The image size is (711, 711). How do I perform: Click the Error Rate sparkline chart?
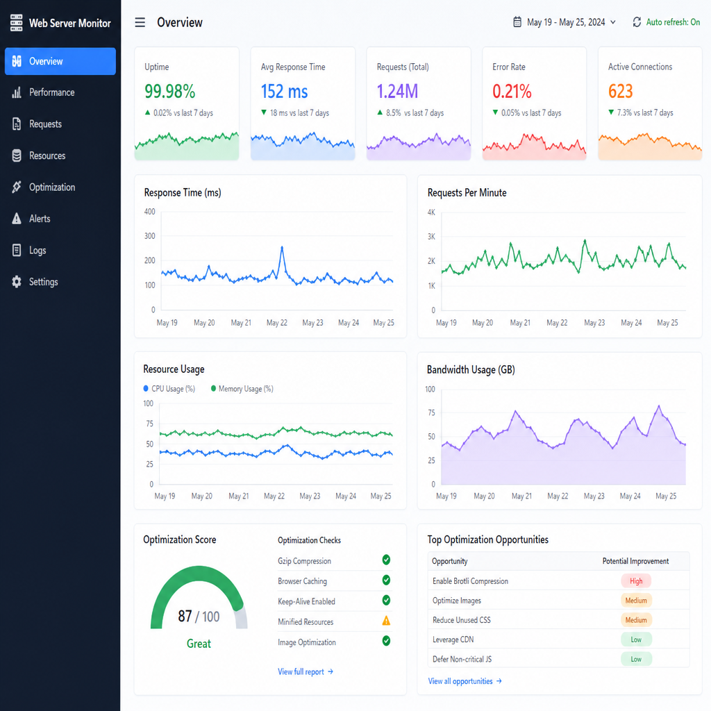coord(534,146)
